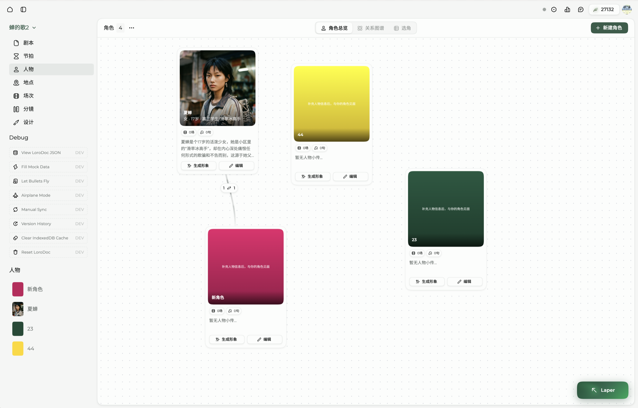Click the 1⇄1 relationship badge

click(x=229, y=188)
